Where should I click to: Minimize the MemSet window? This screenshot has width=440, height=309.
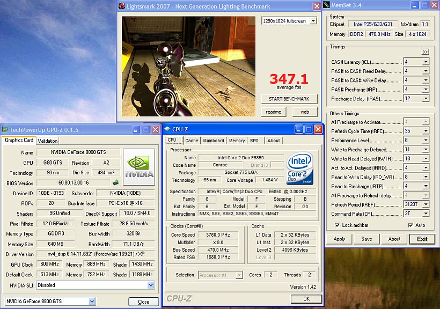(x=415, y=5)
